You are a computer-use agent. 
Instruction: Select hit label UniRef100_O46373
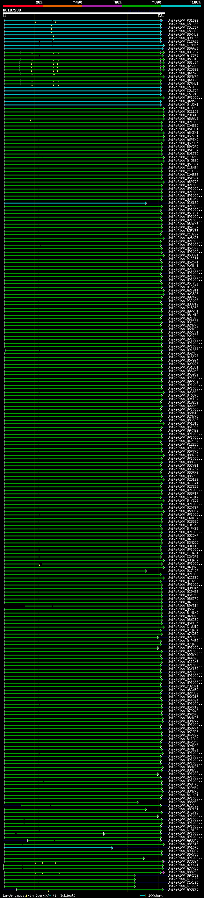click(183, 395)
